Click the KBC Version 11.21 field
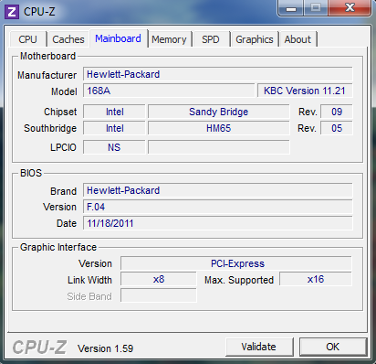Image resolution: width=376 pixels, height=364 pixels. 305,91
